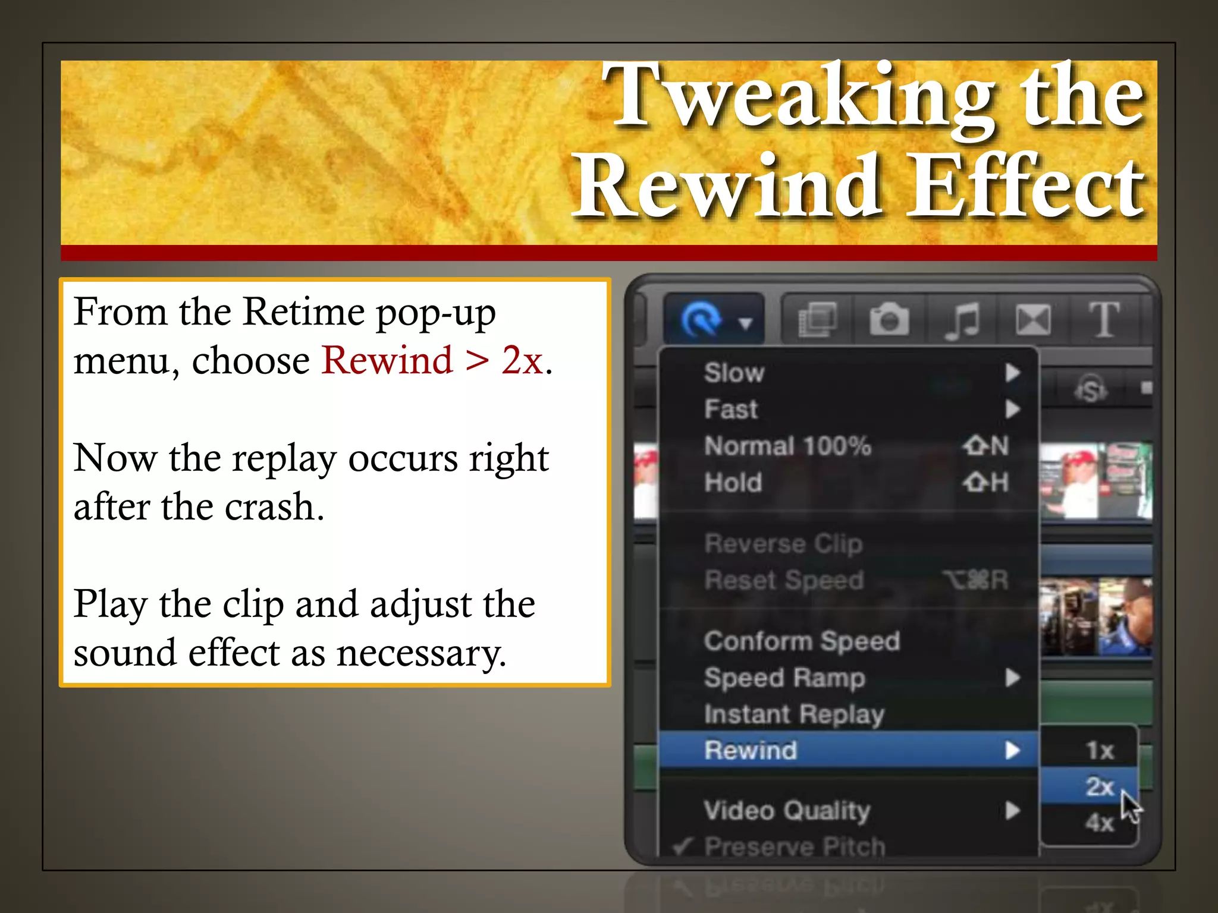Click the red "Rewind > 2x" text

432,360
